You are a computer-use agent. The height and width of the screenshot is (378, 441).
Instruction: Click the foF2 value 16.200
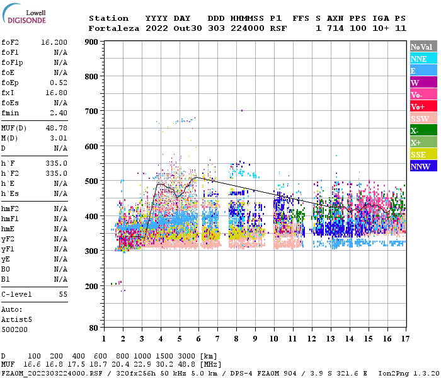(x=54, y=42)
